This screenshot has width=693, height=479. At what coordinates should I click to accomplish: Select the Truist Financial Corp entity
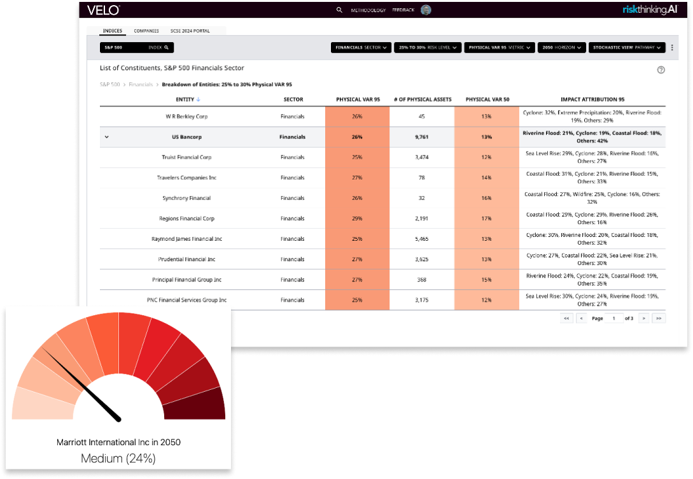click(x=186, y=157)
